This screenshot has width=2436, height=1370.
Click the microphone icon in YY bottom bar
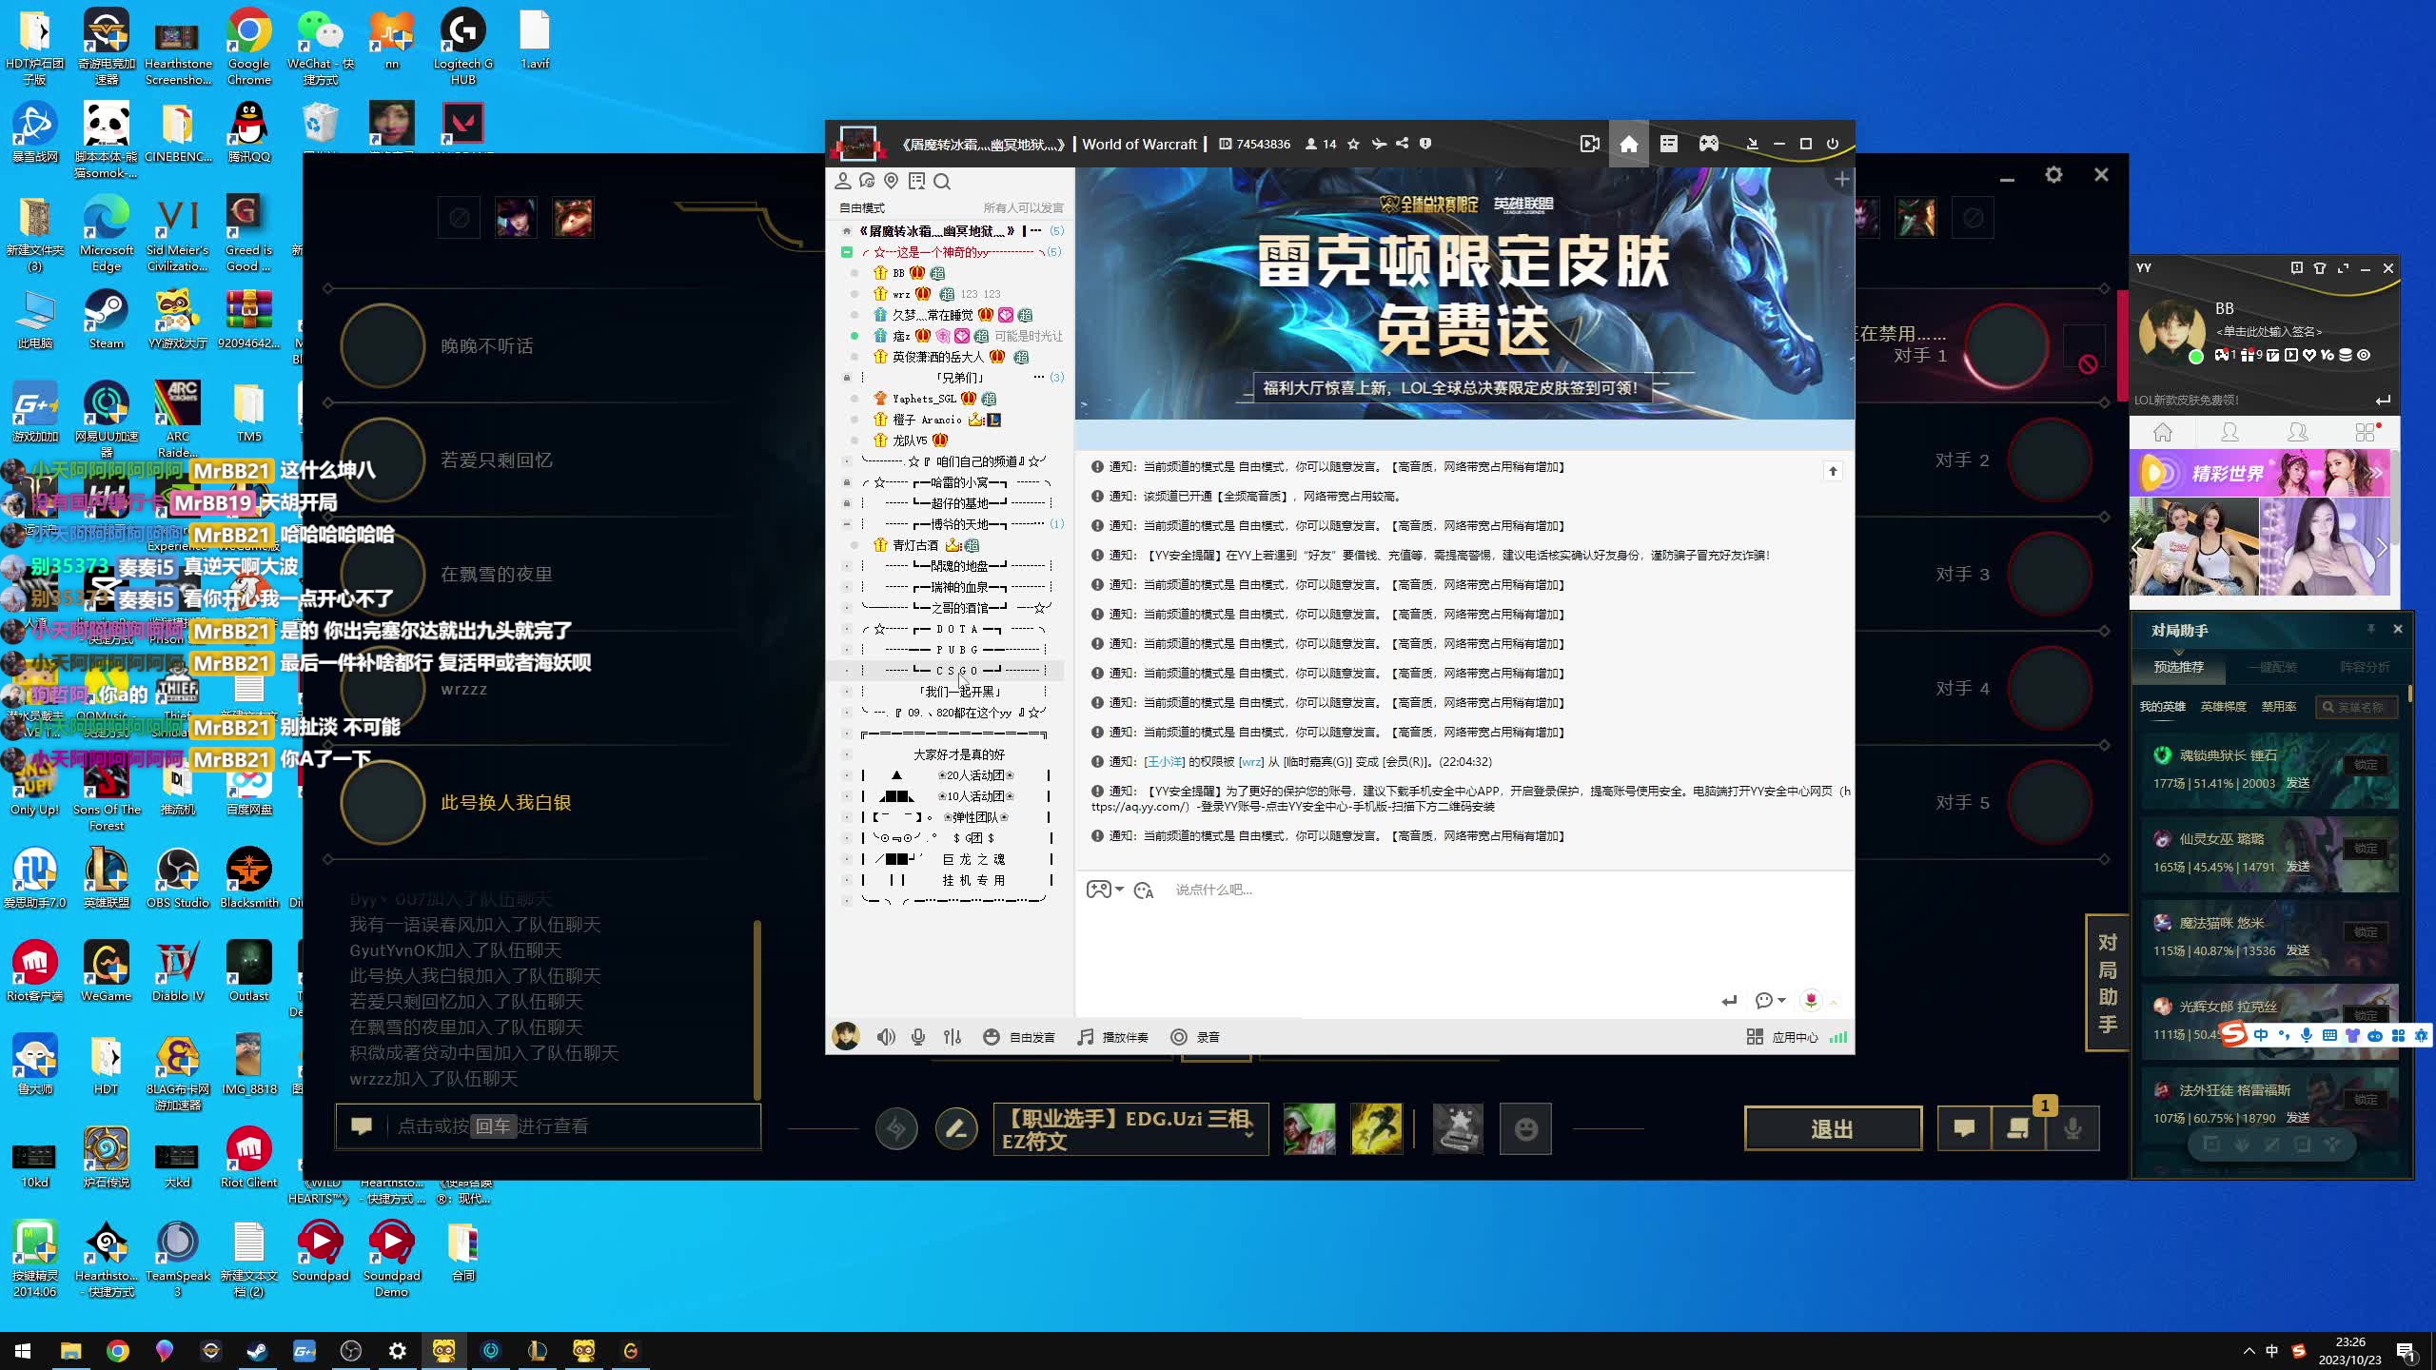918,1037
